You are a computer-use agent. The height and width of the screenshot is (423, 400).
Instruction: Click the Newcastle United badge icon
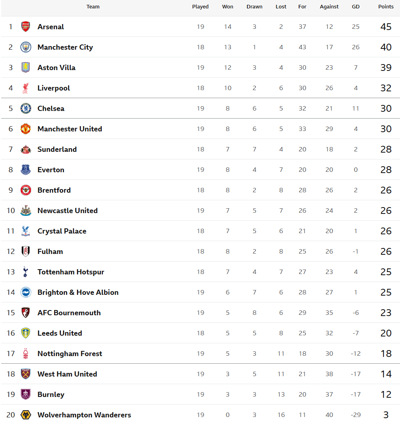(x=26, y=211)
